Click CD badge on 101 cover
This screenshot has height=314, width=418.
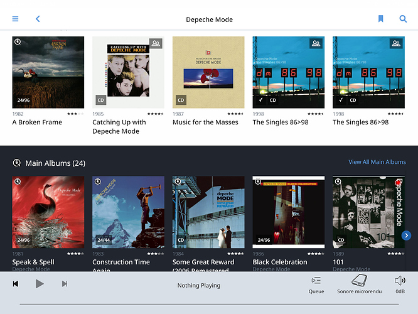341,240
